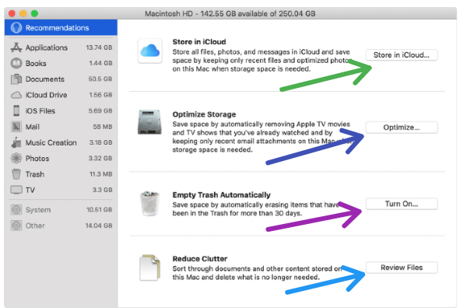Close the window with the red button
Image resolution: width=467 pixels, height=308 pixels.
12,13
